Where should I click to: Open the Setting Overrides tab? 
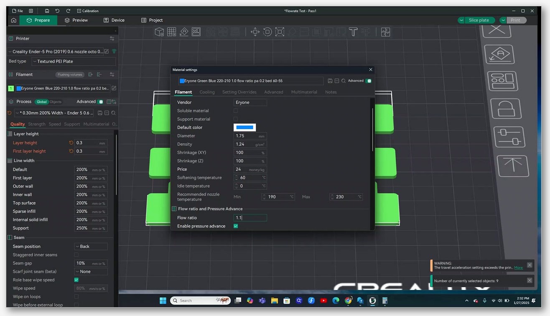(x=239, y=92)
